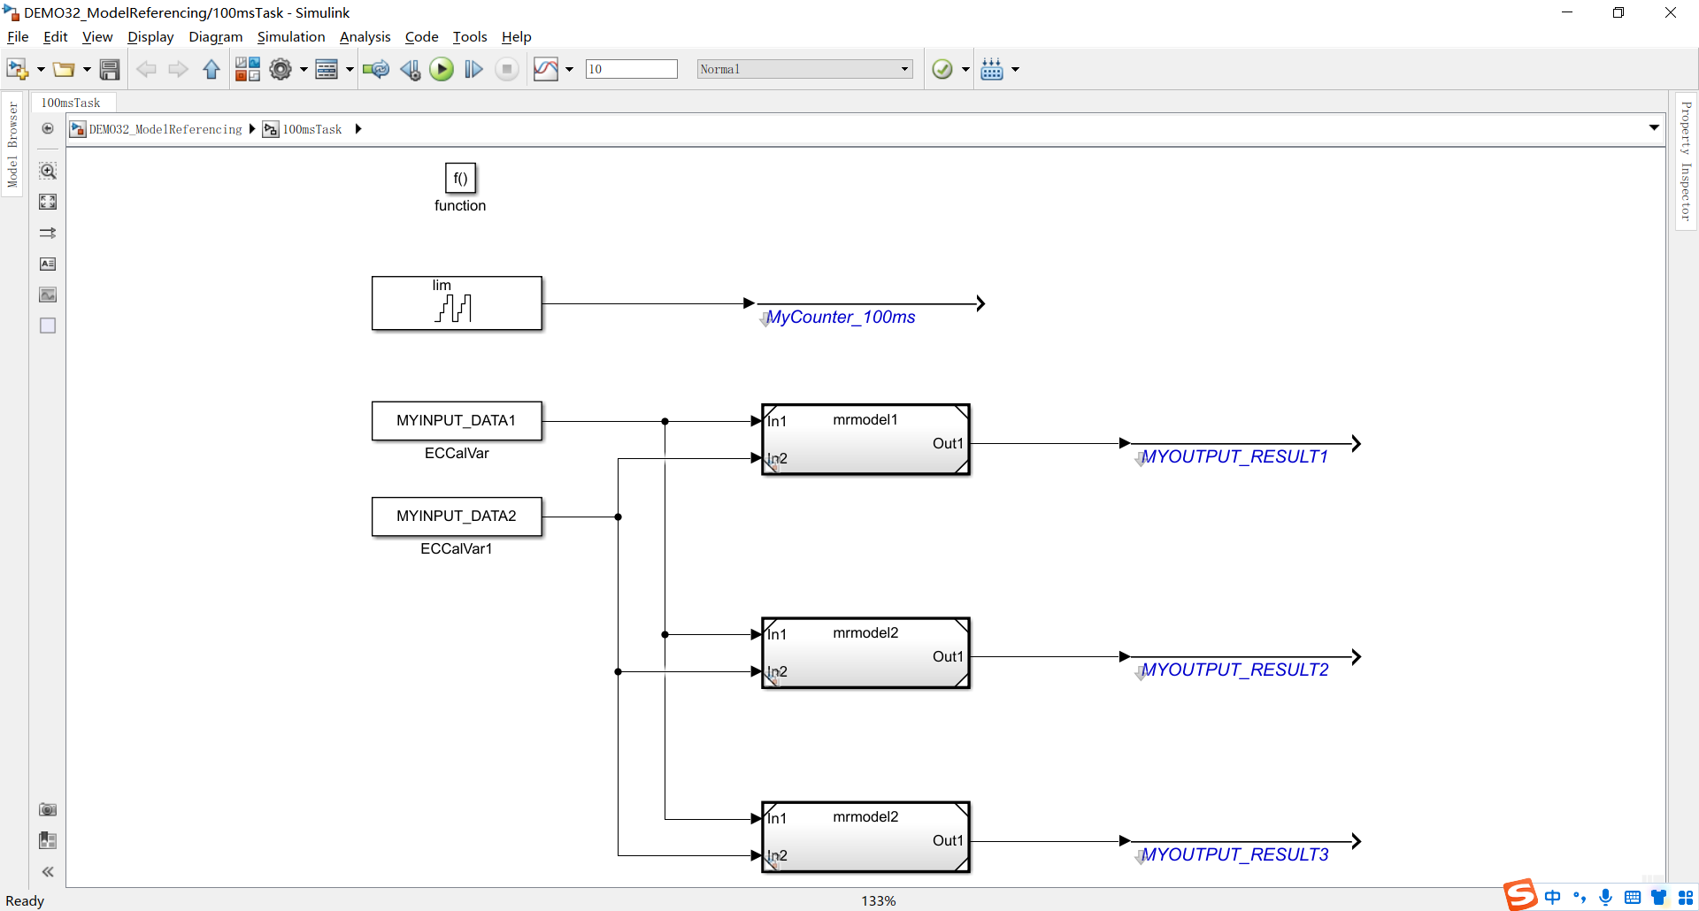Click Fit to View palette icon
This screenshot has height=911, width=1699.
point(48,202)
